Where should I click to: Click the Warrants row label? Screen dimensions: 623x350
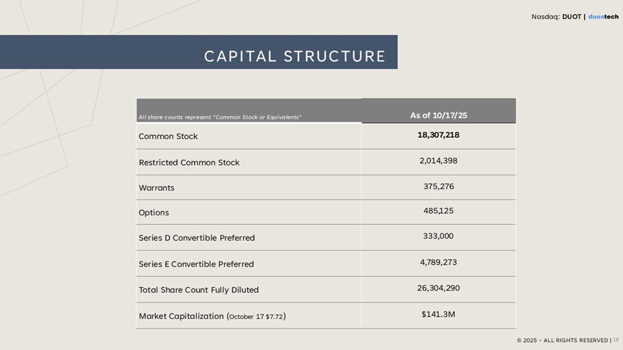[x=157, y=188]
